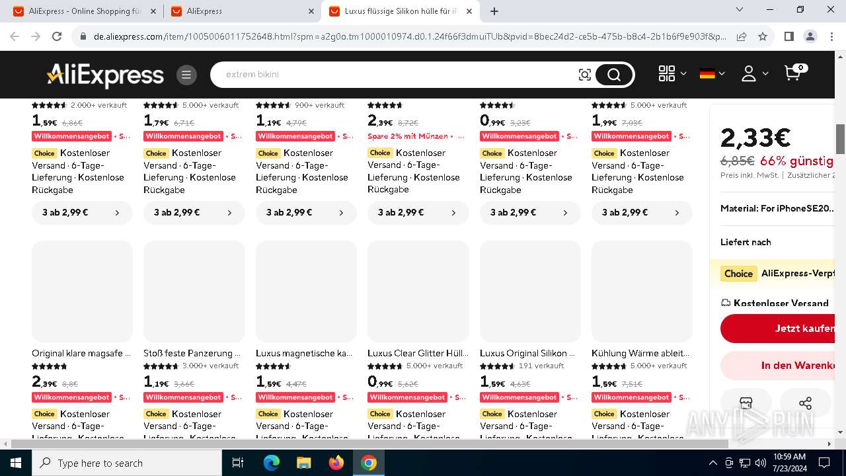Click the share icon button

805,403
